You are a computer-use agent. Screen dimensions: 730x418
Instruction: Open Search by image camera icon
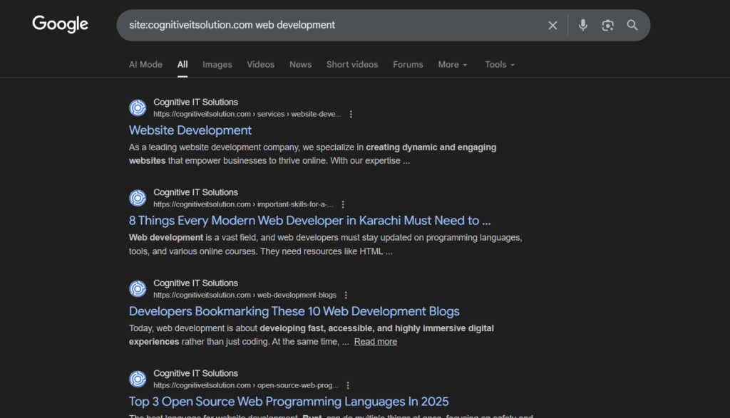607,26
